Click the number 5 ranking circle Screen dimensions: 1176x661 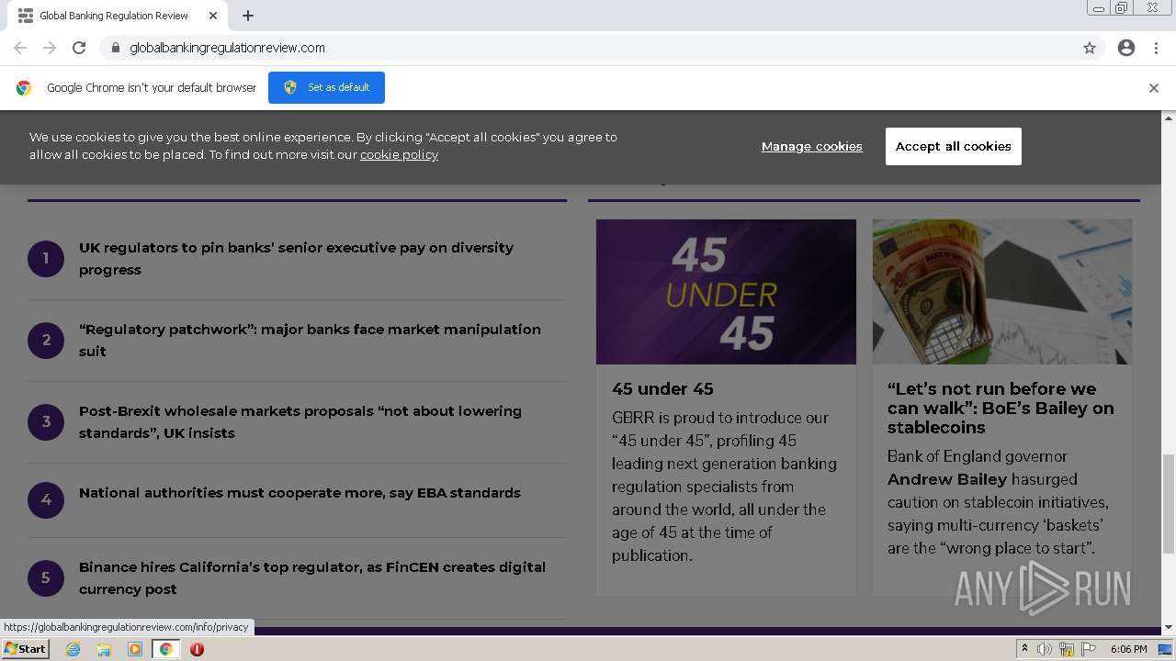(46, 578)
